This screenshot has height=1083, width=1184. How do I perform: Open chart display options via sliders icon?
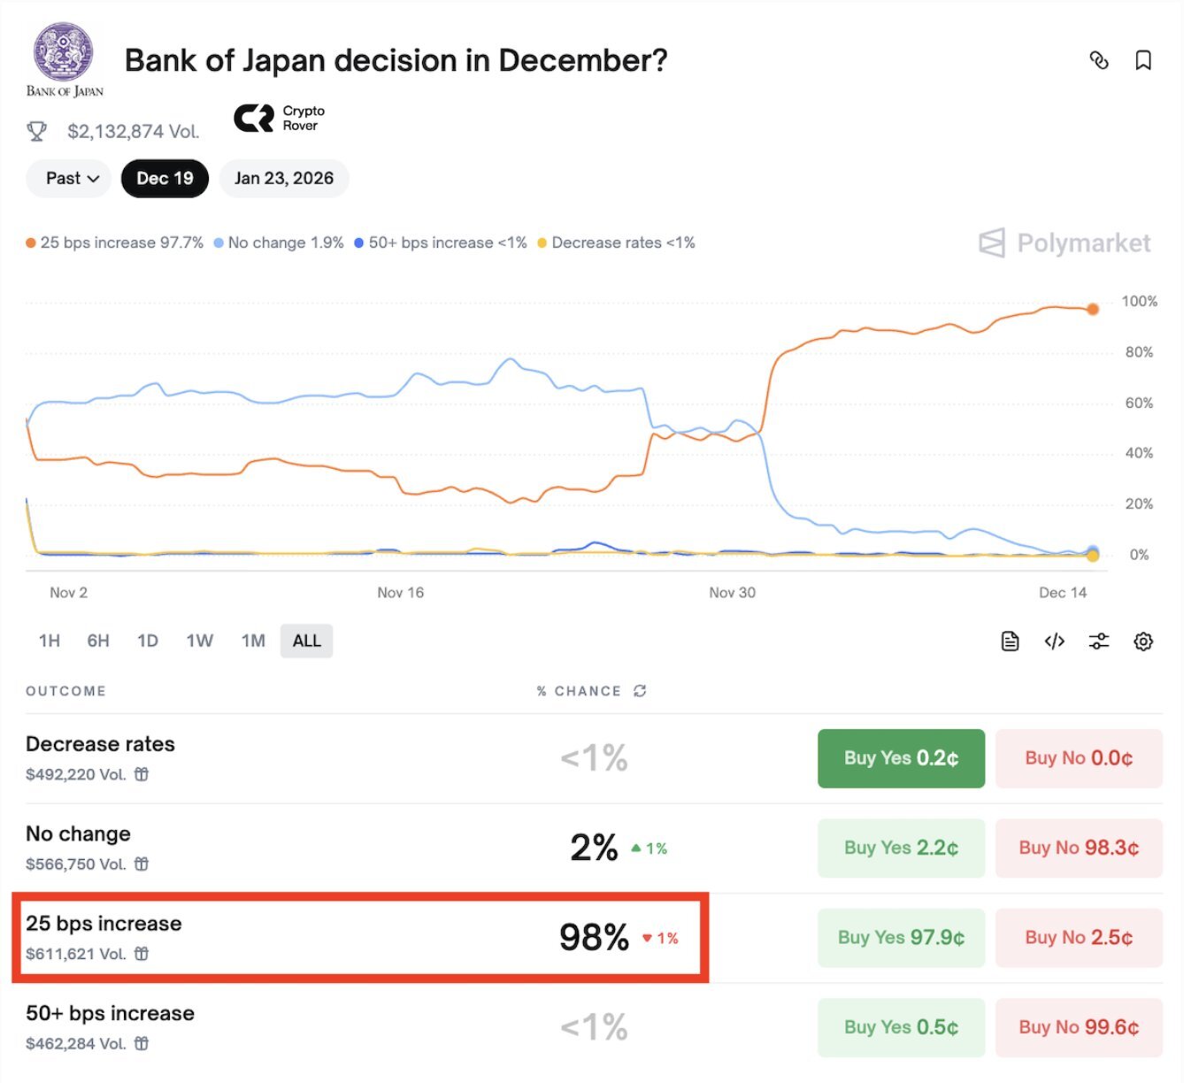coord(1098,641)
